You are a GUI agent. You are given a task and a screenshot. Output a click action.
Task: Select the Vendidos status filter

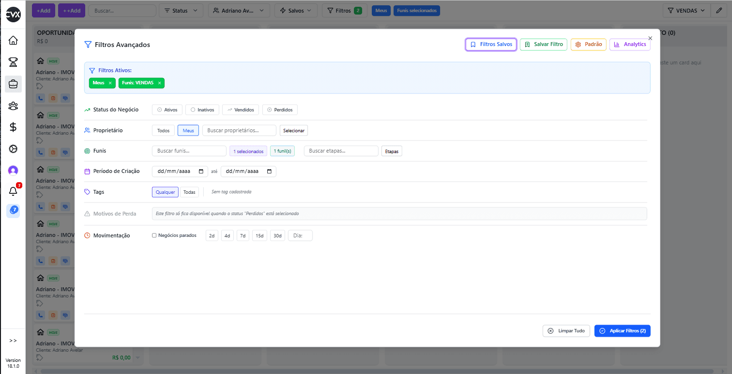pyautogui.click(x=240, y=109)
